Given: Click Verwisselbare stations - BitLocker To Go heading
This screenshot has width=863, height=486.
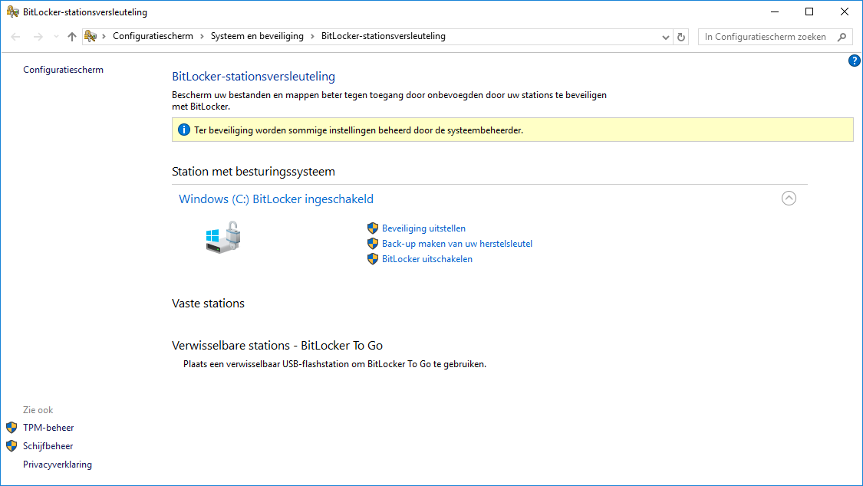Looking at the screenshot, I should (278, 345).
